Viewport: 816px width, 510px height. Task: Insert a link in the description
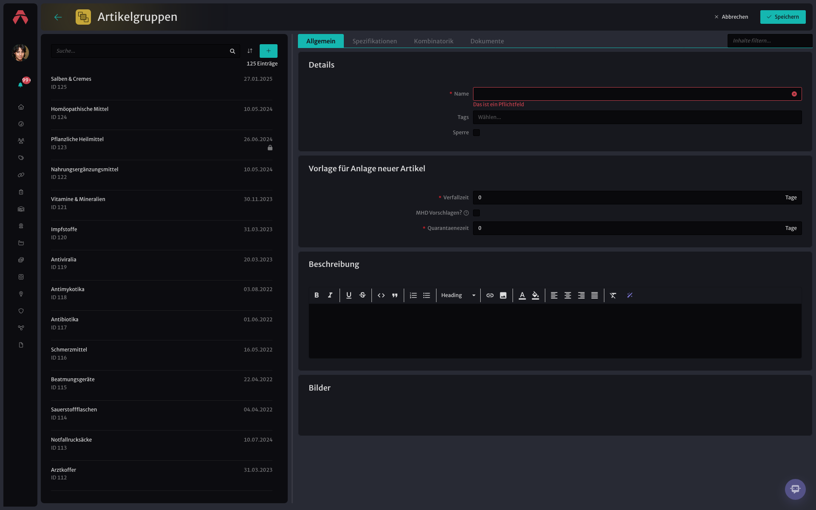pyautogui.click(x=490, y=295)
